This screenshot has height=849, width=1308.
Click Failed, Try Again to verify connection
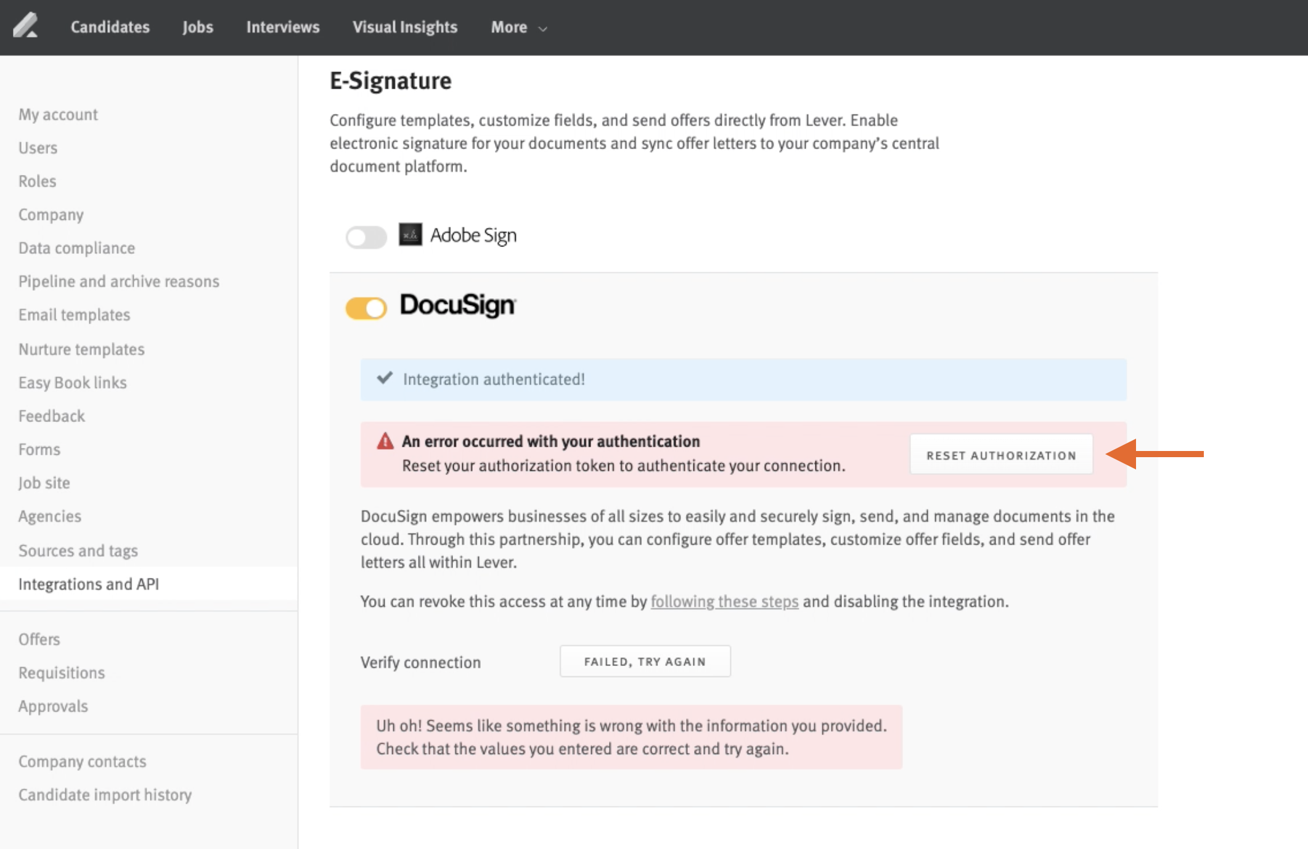pyautogui.click(x=644, y=661)
